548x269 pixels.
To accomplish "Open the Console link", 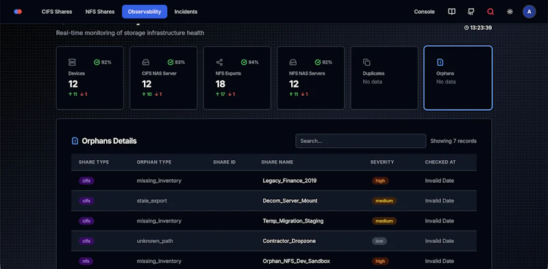I will point(424,12).
